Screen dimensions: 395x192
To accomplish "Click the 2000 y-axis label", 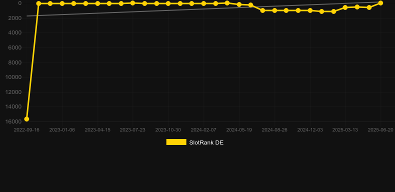I will (15, 18).
